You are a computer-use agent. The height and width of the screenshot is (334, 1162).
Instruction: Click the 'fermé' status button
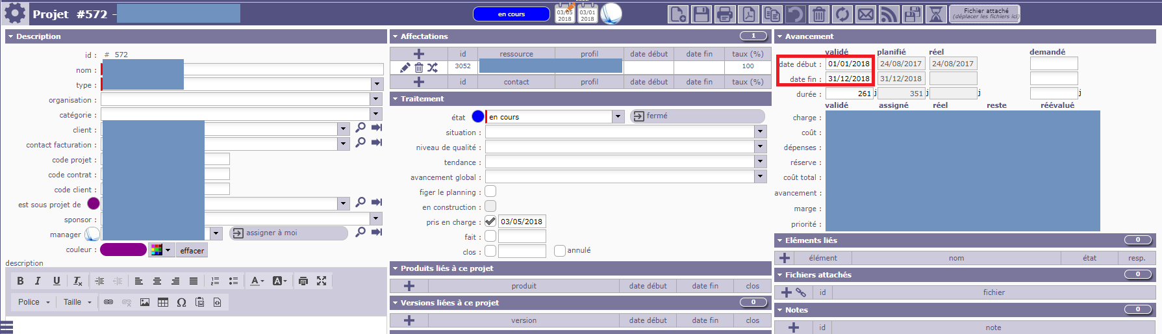coord(696,116)
